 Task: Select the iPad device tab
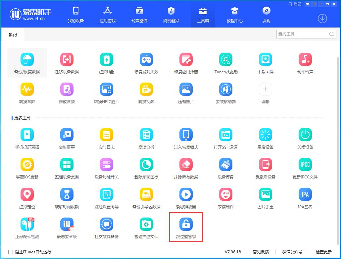13,35
